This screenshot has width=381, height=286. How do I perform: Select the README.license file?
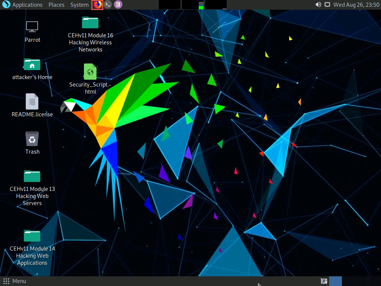32,101
